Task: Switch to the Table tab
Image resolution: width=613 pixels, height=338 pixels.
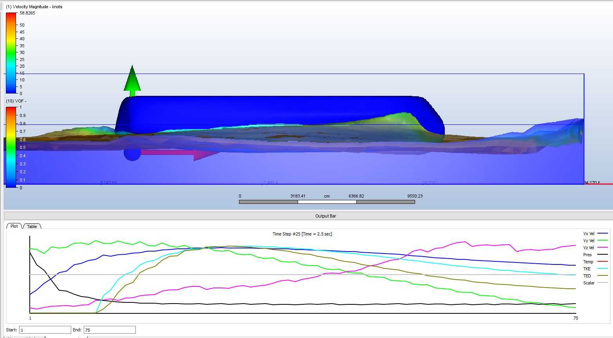Action: tap(32, 227)
